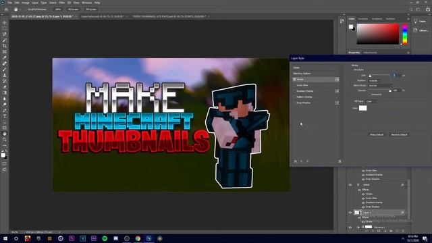432x243 pixels.
Task: Add another Gradient Overlay with plus button
Action: (x=337, y=91)
